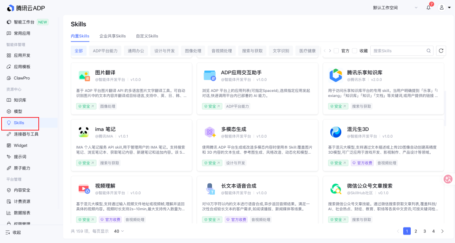Click the search magnifier icon
The image size is (455, 243).
(x=428, y=51)
